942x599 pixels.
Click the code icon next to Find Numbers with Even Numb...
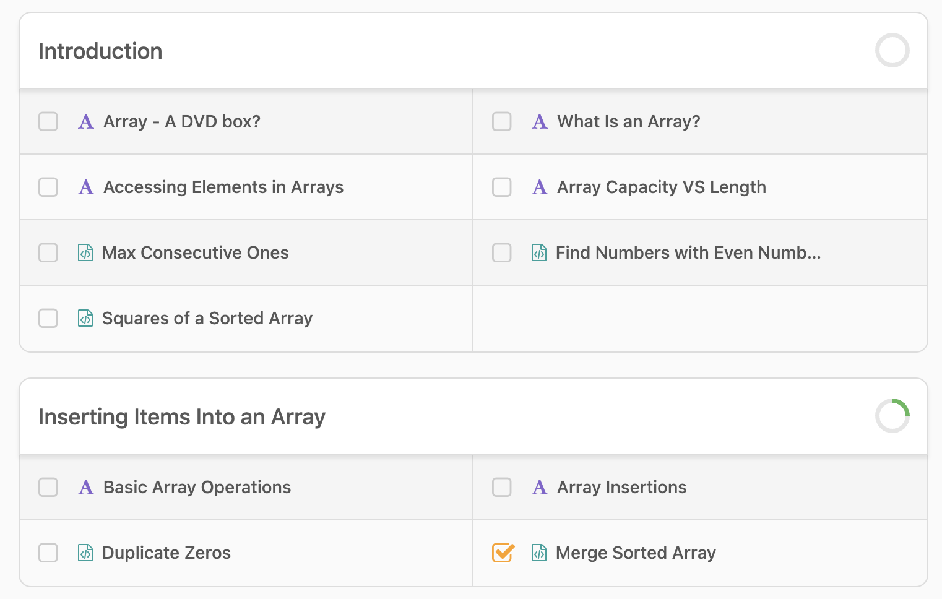[x=539, y=252]
